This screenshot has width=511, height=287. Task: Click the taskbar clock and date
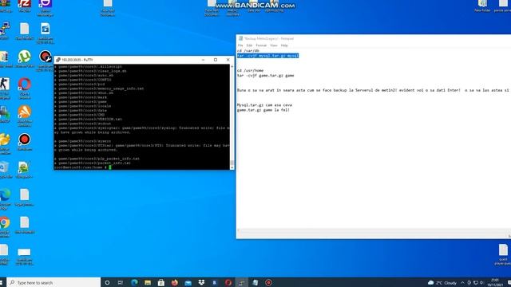click(x=495, y=282)
